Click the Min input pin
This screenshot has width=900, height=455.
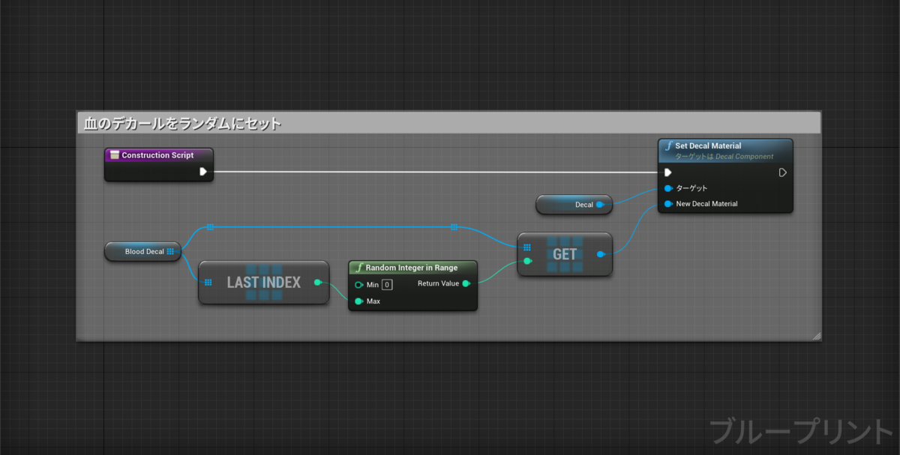[x=359, y=285]
